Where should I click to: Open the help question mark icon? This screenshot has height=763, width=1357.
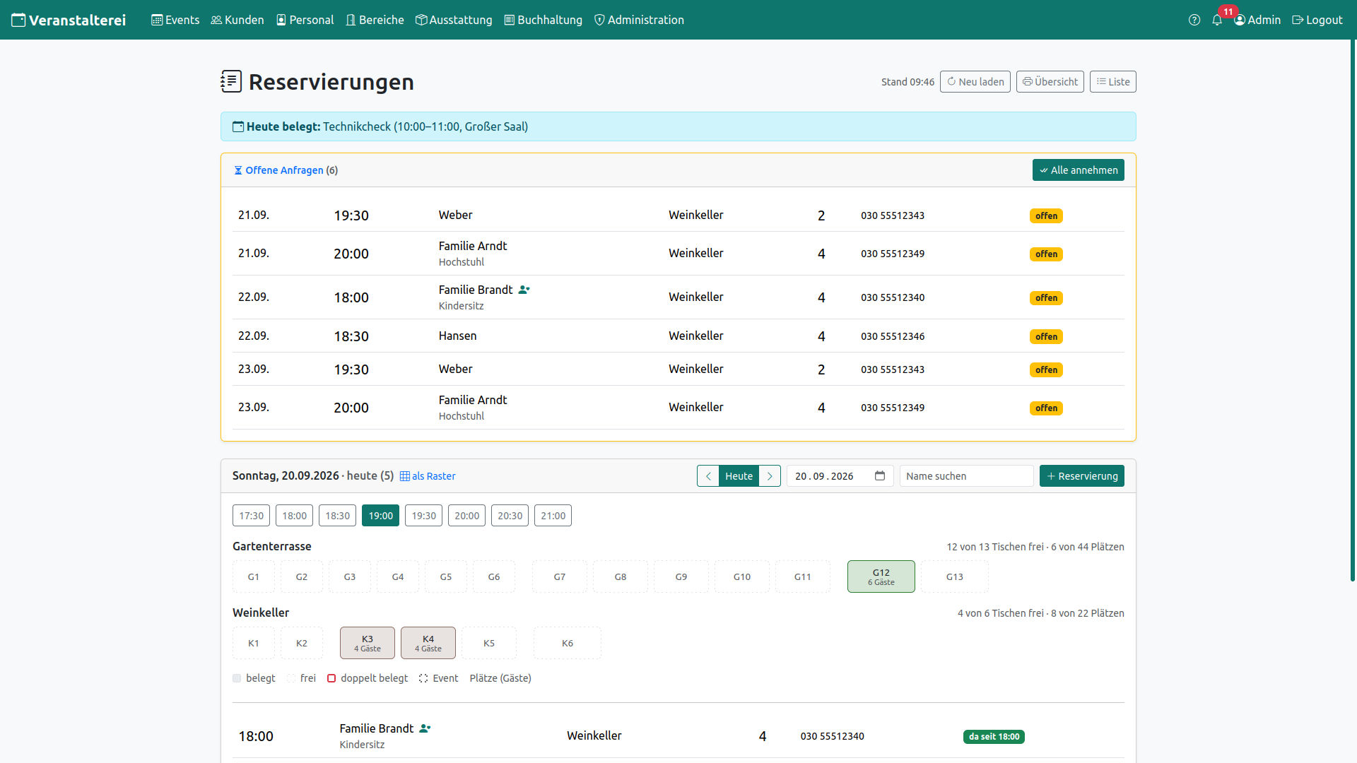(x=1194, y=20)
